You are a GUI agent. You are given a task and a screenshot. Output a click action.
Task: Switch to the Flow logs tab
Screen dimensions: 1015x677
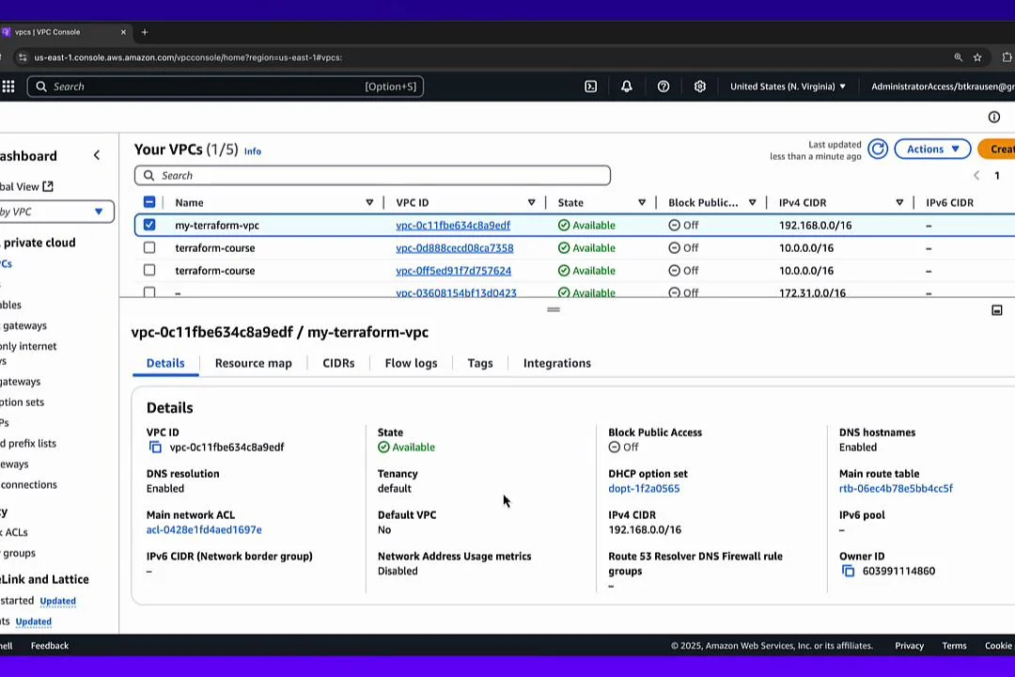pyautogui.click(x=411, y=364)
